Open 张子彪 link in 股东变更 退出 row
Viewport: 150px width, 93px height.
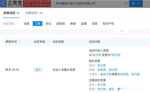(101, 65)
